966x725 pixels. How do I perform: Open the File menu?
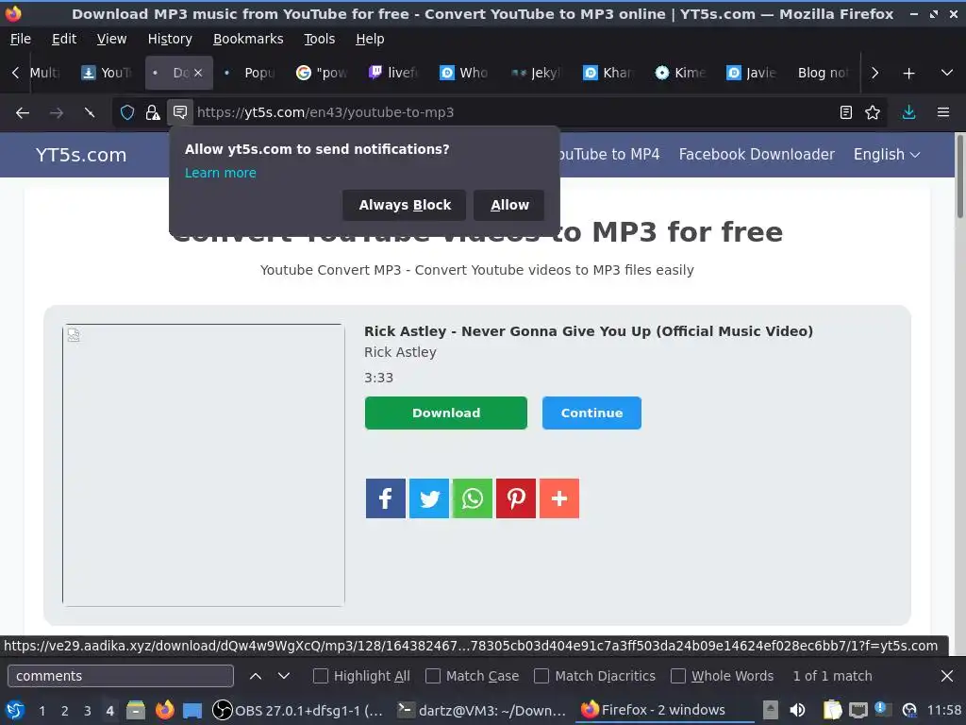click(21, 39)
